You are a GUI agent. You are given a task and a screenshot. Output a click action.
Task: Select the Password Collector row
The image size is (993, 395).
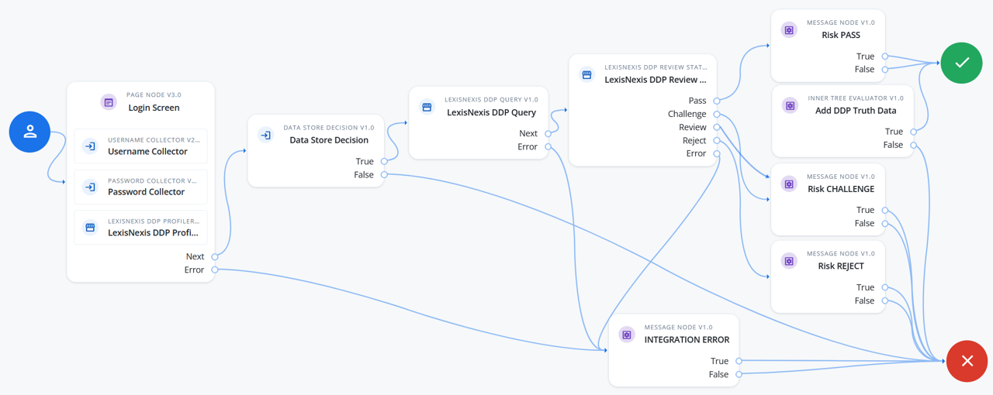tap(140, 187)
